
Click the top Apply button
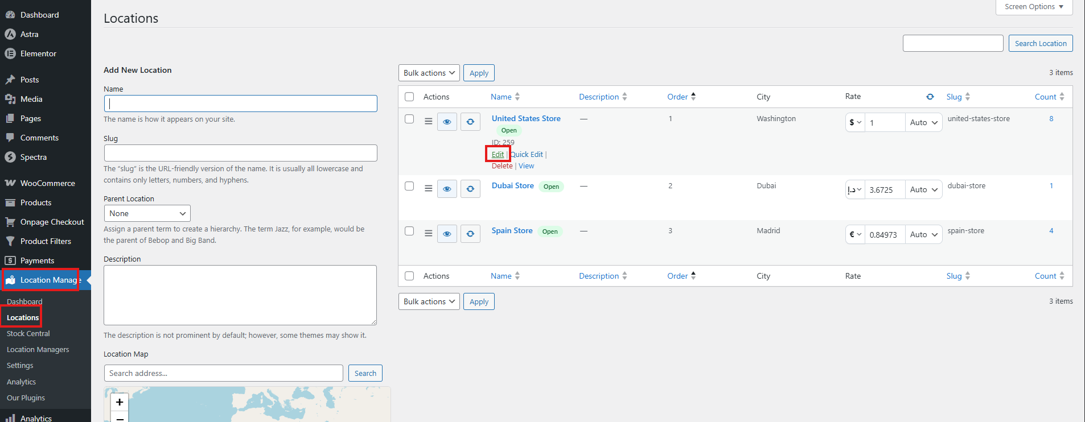(x=479, y=73)
